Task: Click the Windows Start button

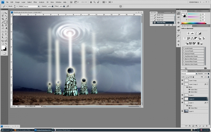Action: click(x=6, y=130)
